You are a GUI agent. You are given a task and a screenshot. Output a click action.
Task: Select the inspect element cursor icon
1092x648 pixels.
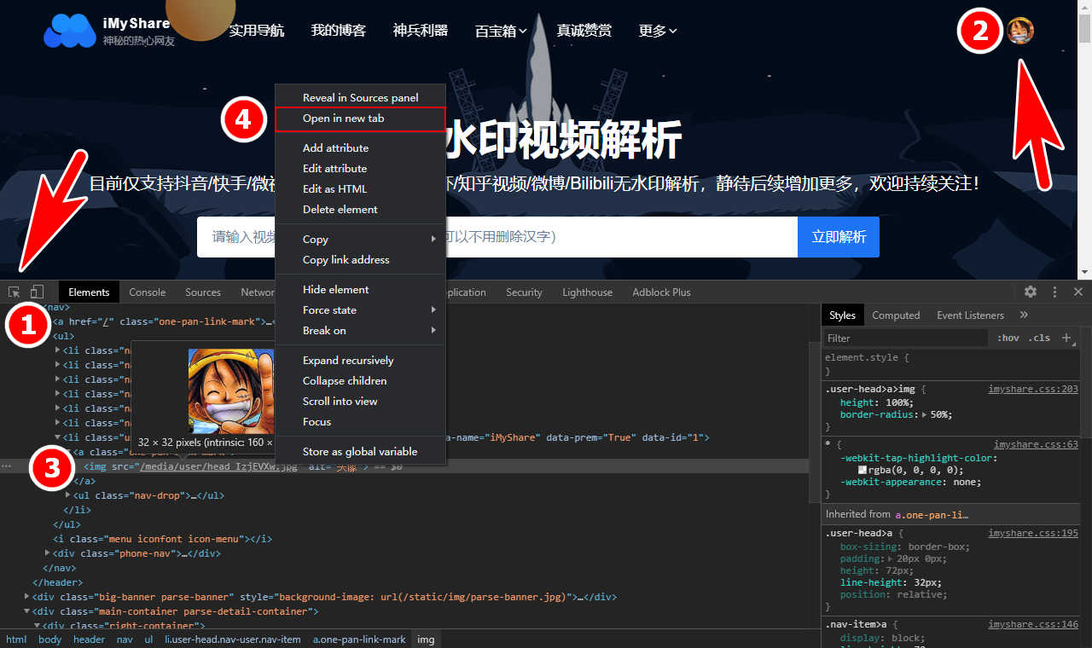click(13, 292)
